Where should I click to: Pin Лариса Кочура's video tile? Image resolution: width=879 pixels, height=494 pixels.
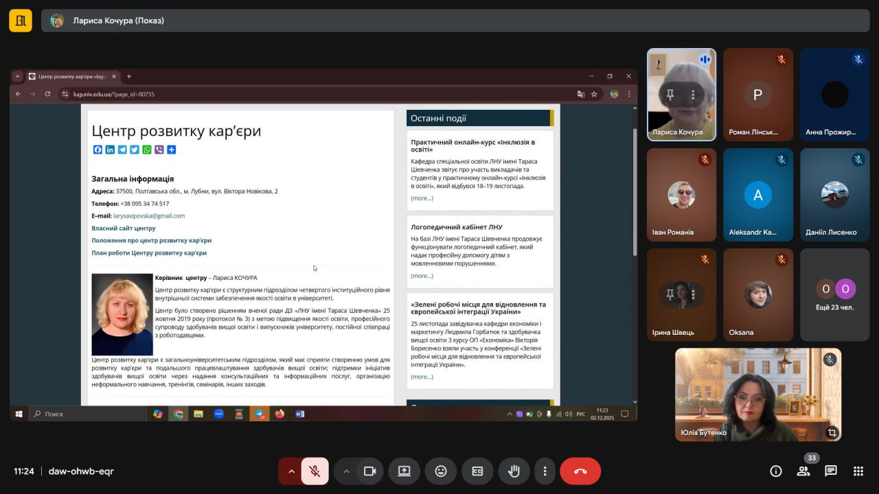[x=670, y=95]
